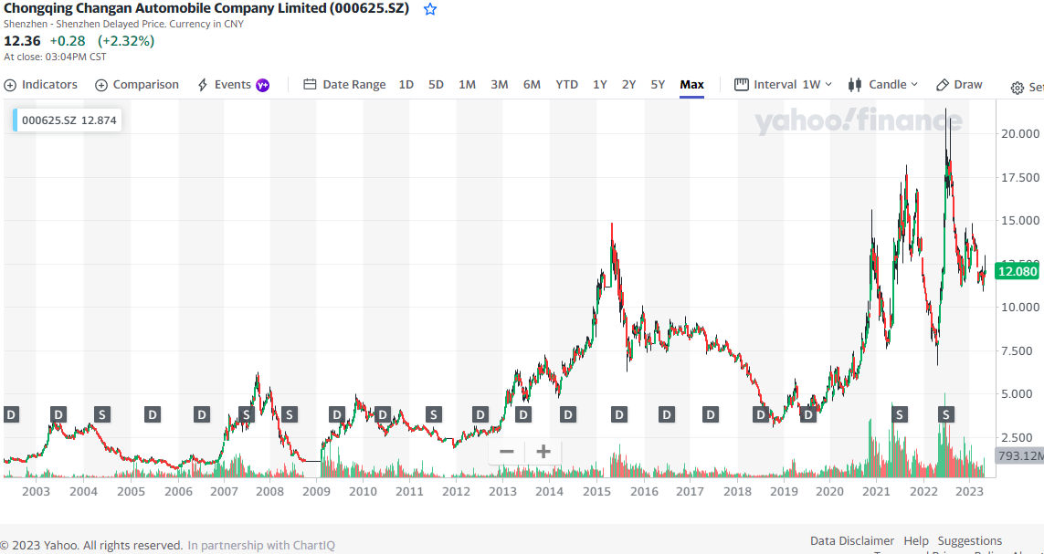Select the 1D range
Screen dimensions: 1044x554
[406, 85]
